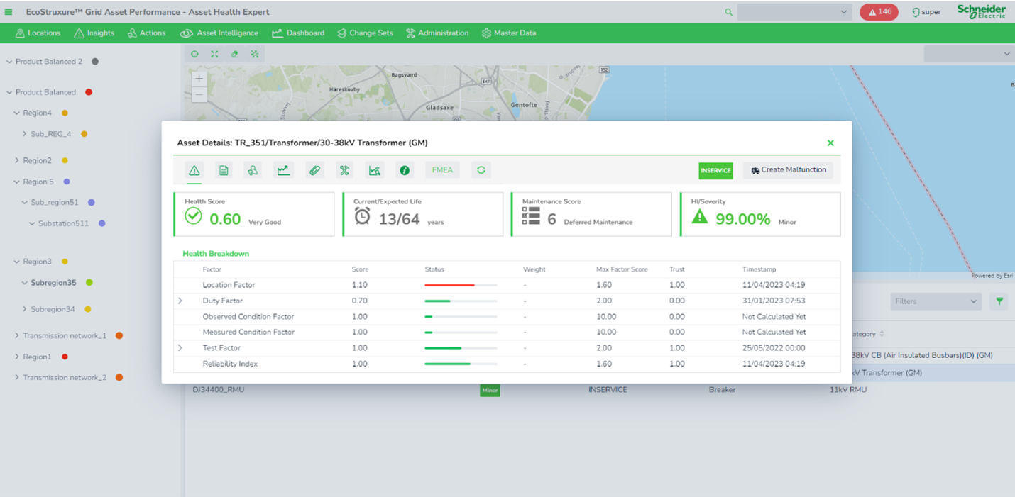This screenshot has height=497, width=1015.
Task: Click the INSERVICE status badge
Action: (715, 170)
